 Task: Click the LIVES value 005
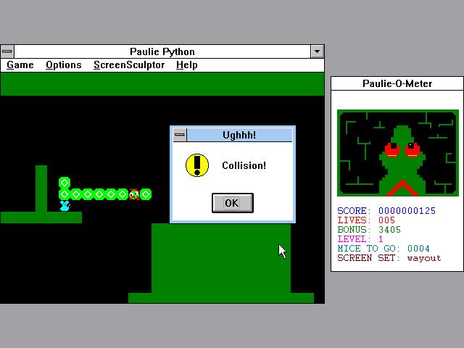pyautogui.click(x=386, y=220)
